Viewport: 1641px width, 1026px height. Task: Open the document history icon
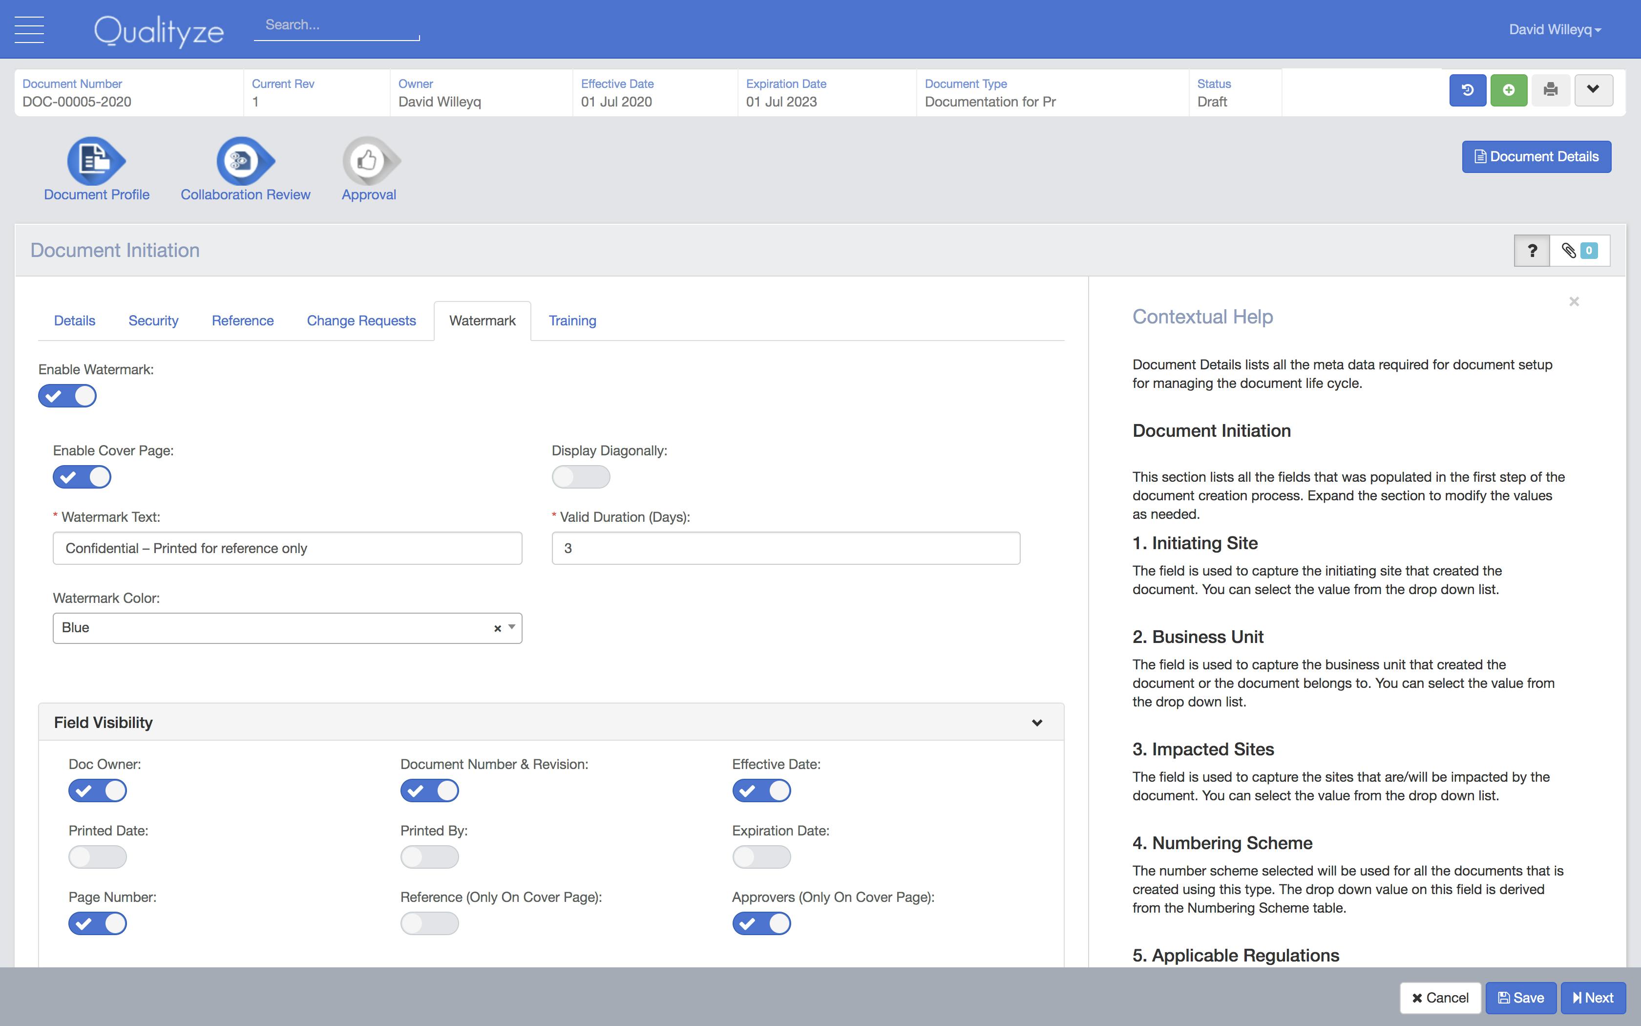coord(1468,89)
